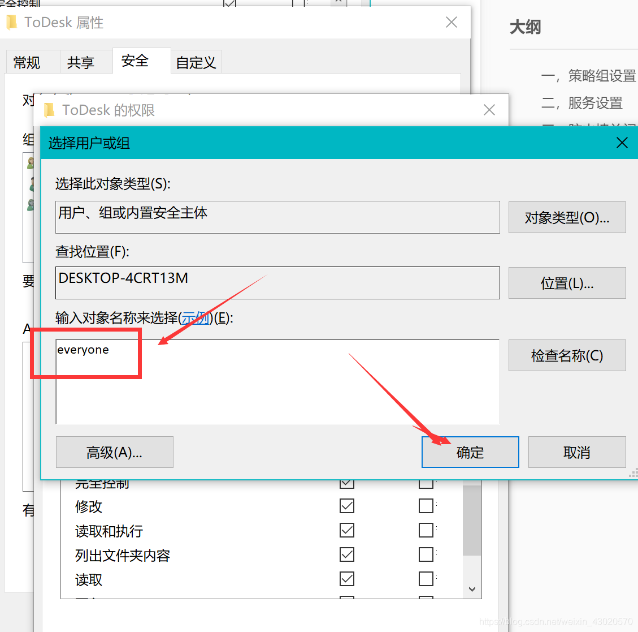
Task: Click the permissions list scrollbar thumb
Action: pos(472,519)
